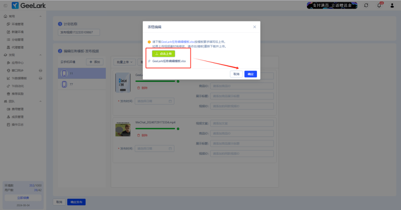Click the WeChat video thumbnail

point(123,130)
